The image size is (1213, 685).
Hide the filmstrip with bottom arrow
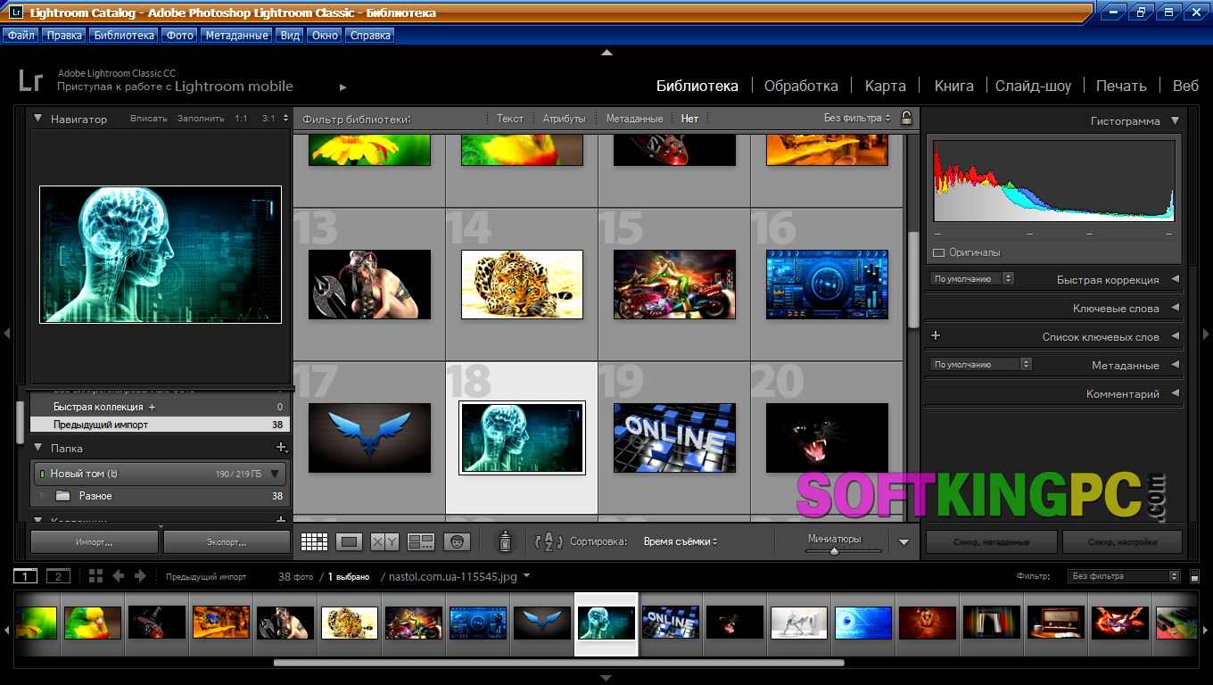[x=606, y=679]
